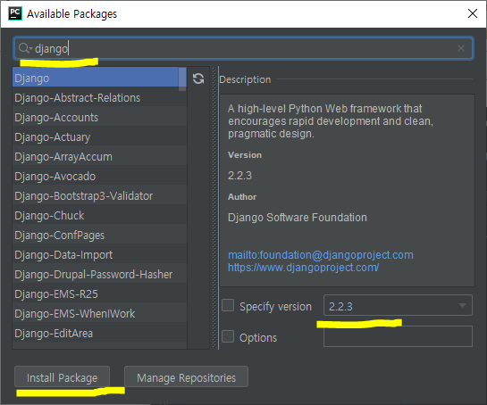Click the package list scrollbar thumb
Viewport: 487px width, 405px height.
(182, 79)
